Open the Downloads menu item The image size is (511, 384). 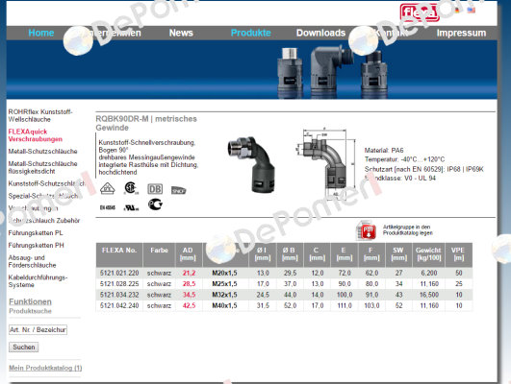click(320, 33)
